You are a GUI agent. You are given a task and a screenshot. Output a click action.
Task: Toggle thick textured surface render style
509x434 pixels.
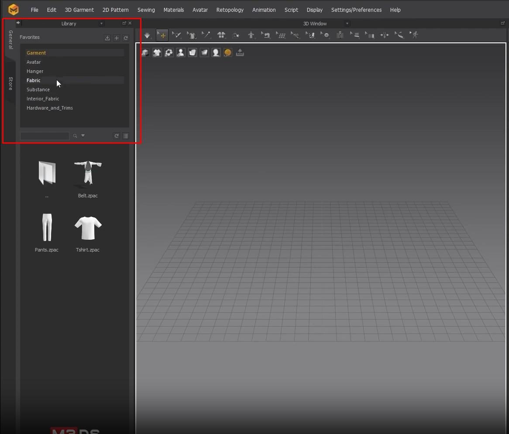coord(193,52)
